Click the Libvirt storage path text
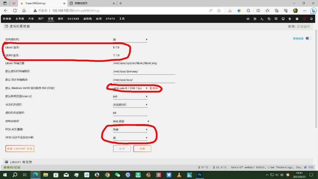 click(x=135, y=63)
